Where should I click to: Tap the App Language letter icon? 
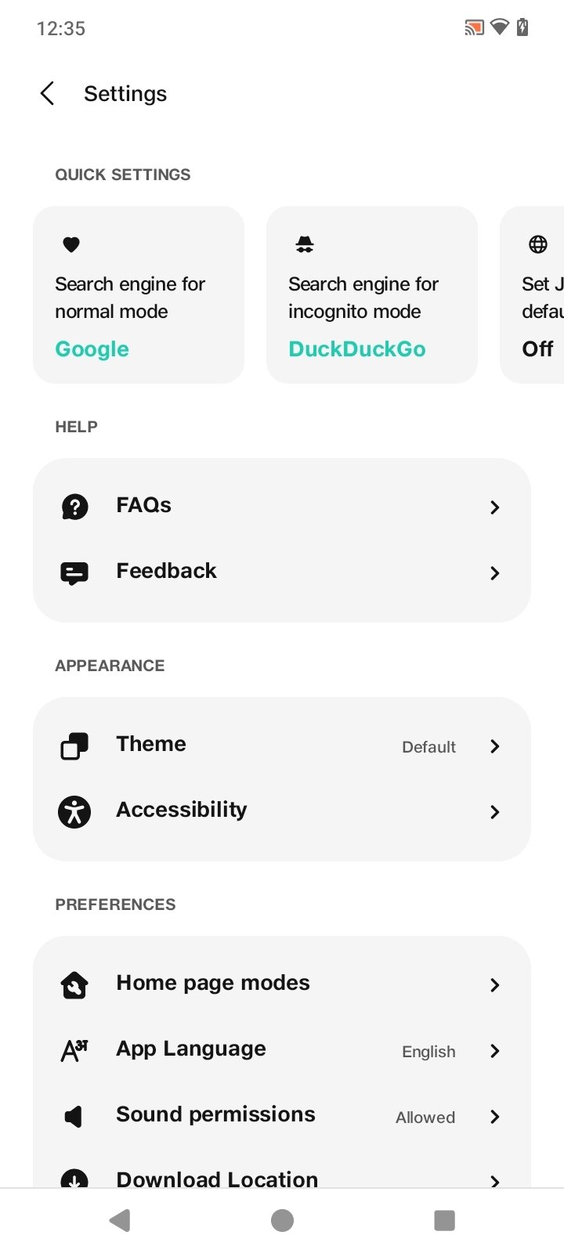click(74, 1050)
